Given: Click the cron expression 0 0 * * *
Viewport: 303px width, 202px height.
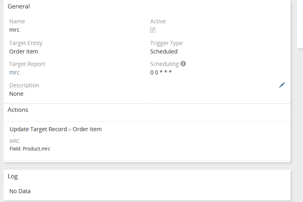Looking at the screenshot, I should [x=161, y=72].
